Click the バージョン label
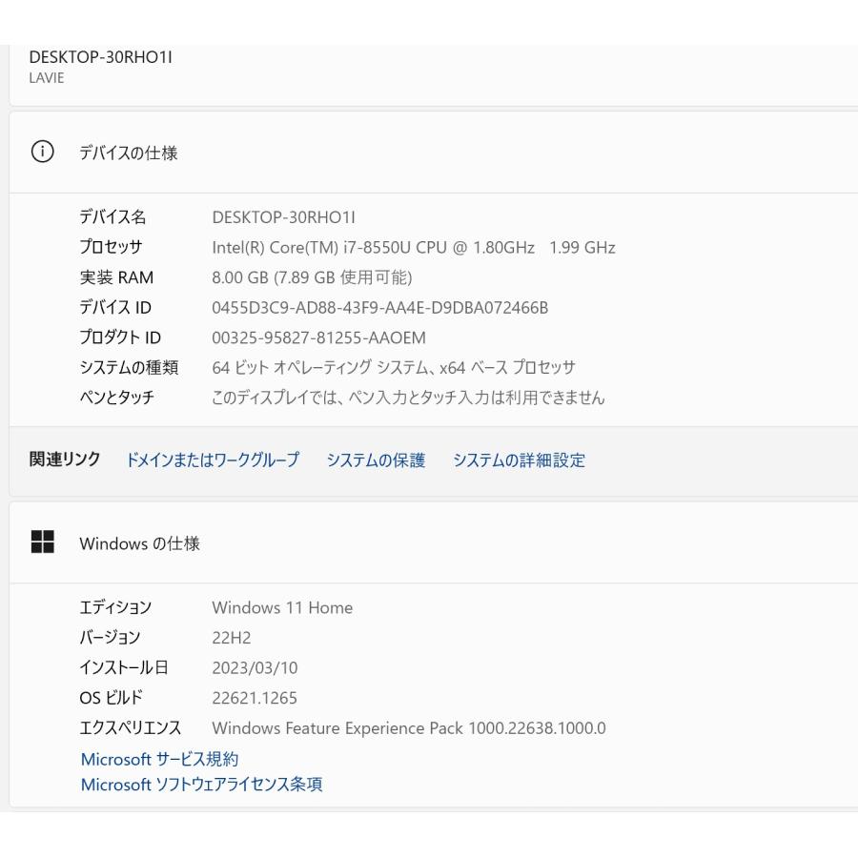 pos(110,638)
